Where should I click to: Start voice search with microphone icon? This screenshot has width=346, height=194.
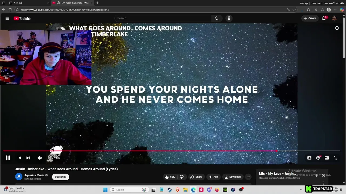229,18
